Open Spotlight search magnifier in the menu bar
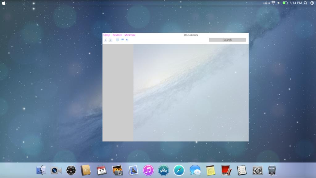 coord(306,3)
